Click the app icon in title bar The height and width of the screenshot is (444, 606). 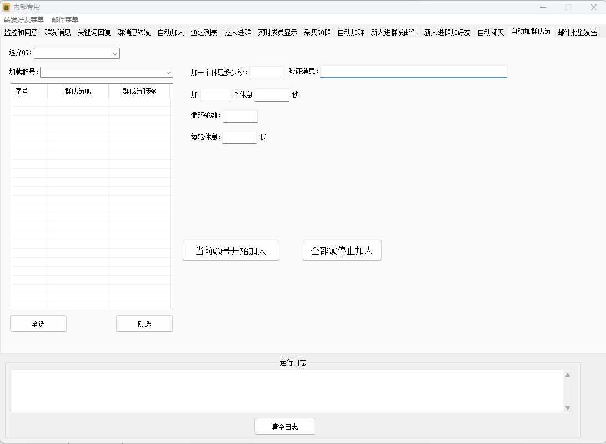(6, 7)
